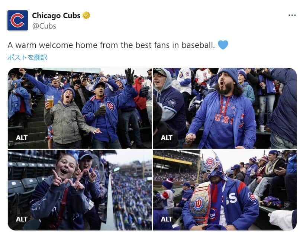
Task: Click the stadium crowd in the bottom-left photo
Action: [132, 201]
